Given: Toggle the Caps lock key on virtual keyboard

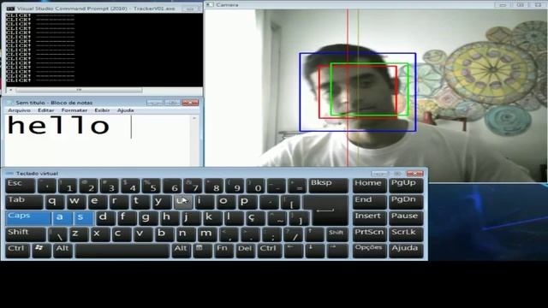Looking at the screenshot, I should (x=27, y=218).
